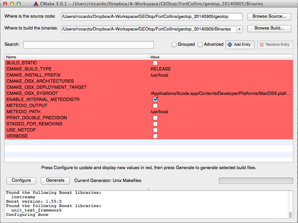This screenshot has width=298, height=223.
Task: Click 'Current Generator: Unix Makefiles' label
Action: coord(108,181)
